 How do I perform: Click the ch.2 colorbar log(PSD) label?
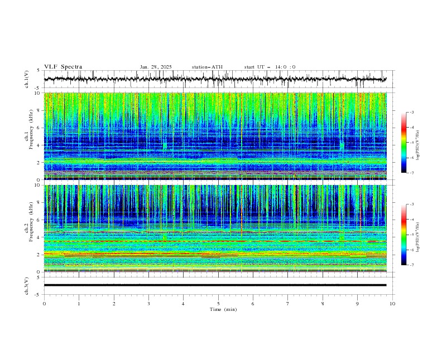click(x=418, y=237)
